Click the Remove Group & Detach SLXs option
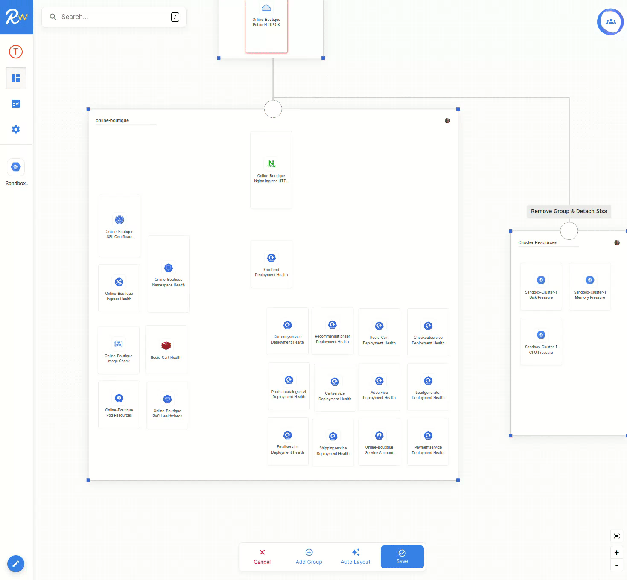Screen dimensions: 627x580 point(569,211)
